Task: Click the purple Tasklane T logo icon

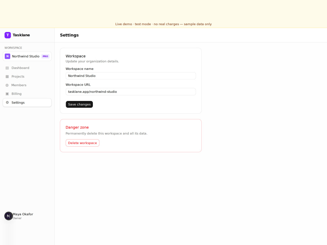Action: tap(8, 35)
